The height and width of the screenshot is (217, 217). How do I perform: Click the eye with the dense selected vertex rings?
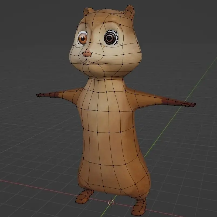point(111,38)
